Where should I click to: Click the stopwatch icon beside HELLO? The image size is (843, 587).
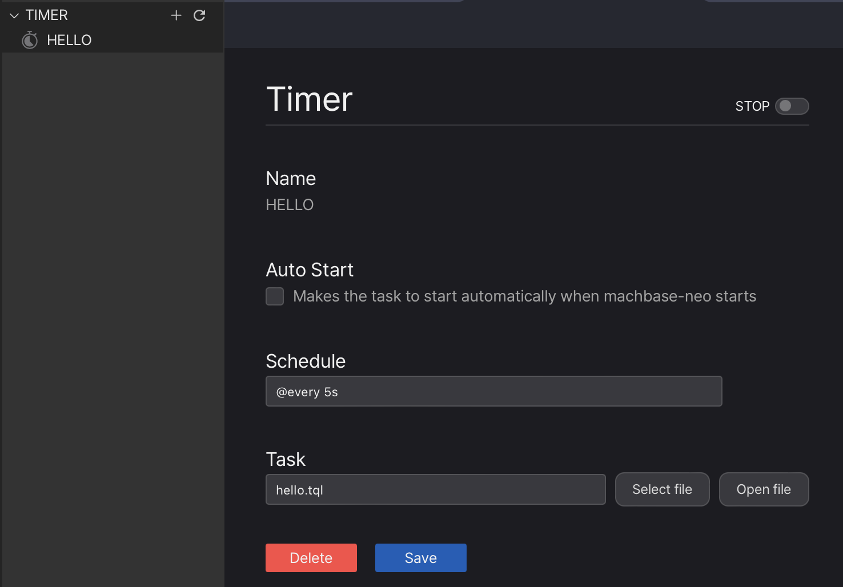coord(30,40)
